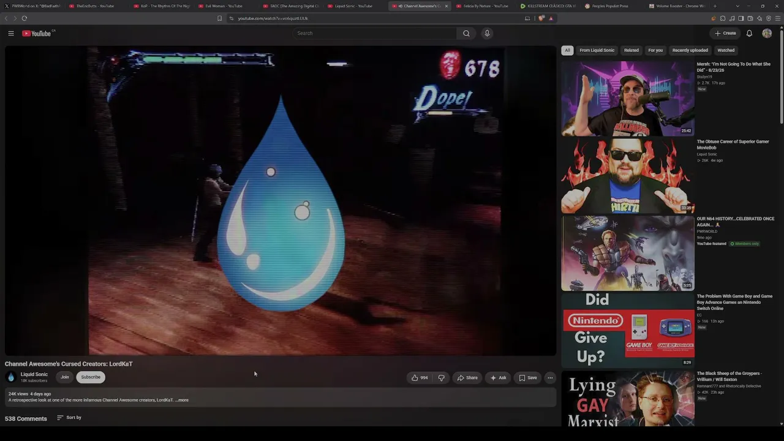Screen dimensions: 784x441
Task: Join the Liquid Sonic channel membership
Action: 64,377
